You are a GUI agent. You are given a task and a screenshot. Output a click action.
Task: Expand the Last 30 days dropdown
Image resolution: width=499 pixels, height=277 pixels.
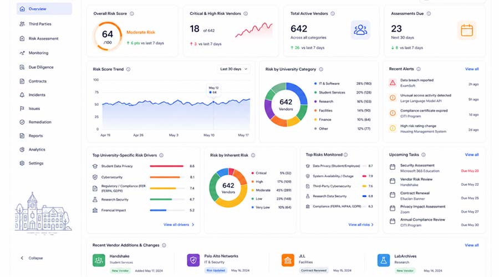tap(233, 69)
